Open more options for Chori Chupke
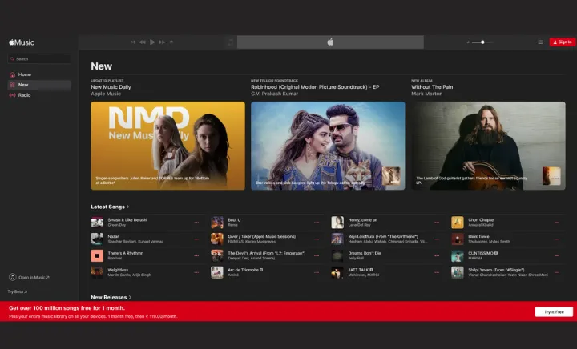Screen dimensions: 577x349 (557, 223)
